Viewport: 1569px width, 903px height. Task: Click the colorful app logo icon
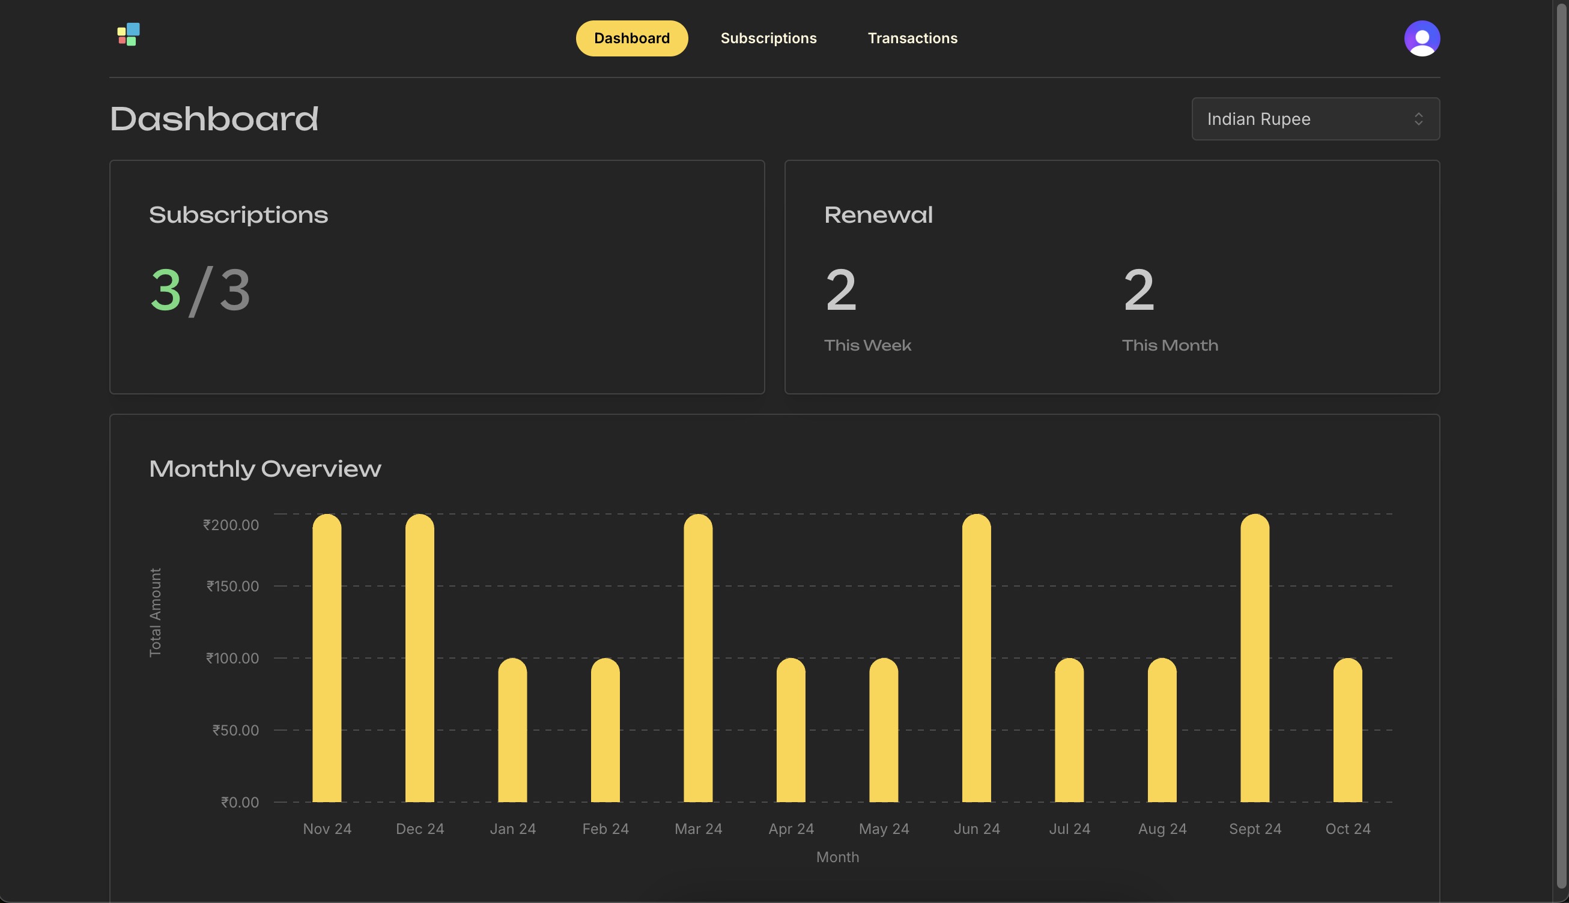pyautogui.click(x=129, y=35)
